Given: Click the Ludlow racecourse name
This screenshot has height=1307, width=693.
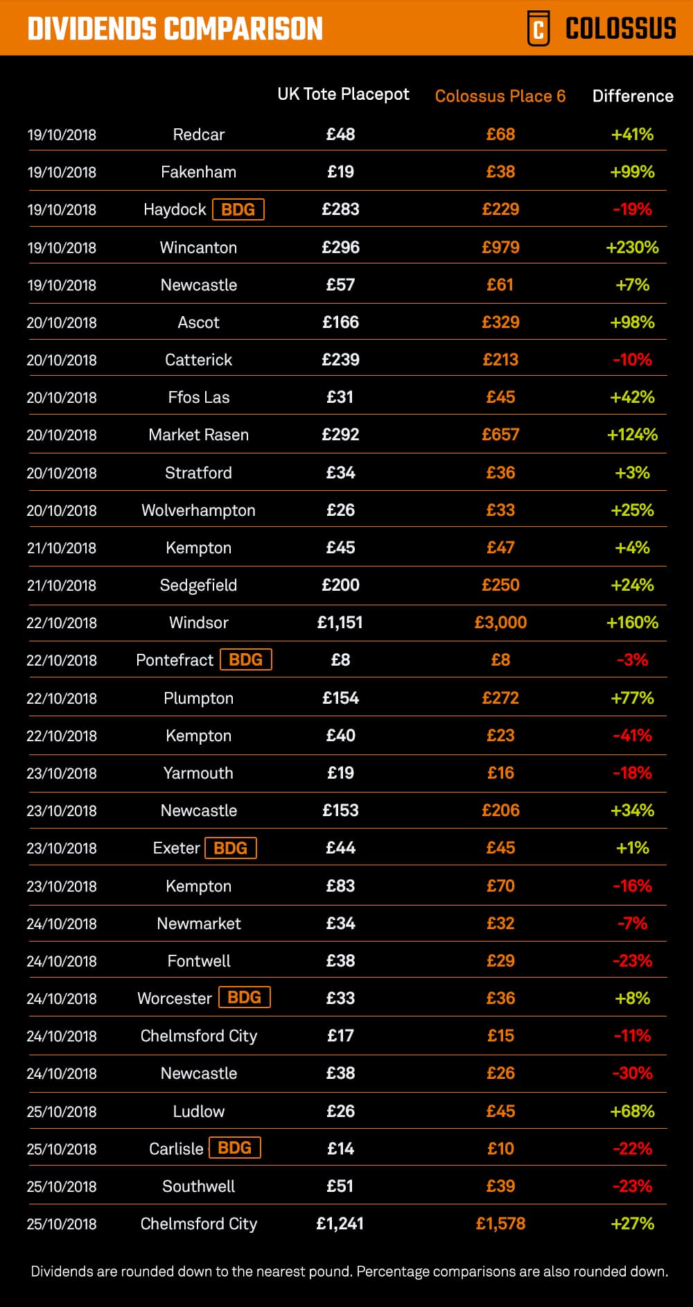Looking at the screenshot, I should click(198, 1111).
